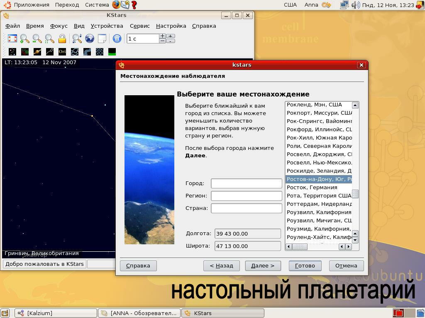The image size is (425, 318).
Task: Select 'Ростов-на-Дону, Юг' list entry
Action: pyautogui.click(x=319, y=179)
